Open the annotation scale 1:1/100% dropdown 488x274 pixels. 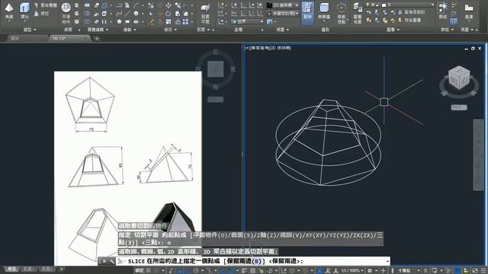pyautogui.click(x=352, y=271)
